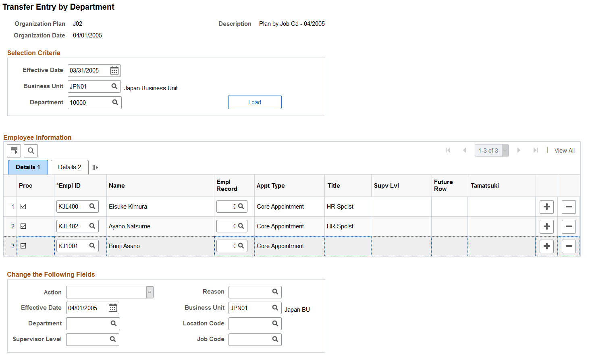The image size is (590, 356).
Task: Click the find (magnifying glass) grid icon
Action: (30, 150)
